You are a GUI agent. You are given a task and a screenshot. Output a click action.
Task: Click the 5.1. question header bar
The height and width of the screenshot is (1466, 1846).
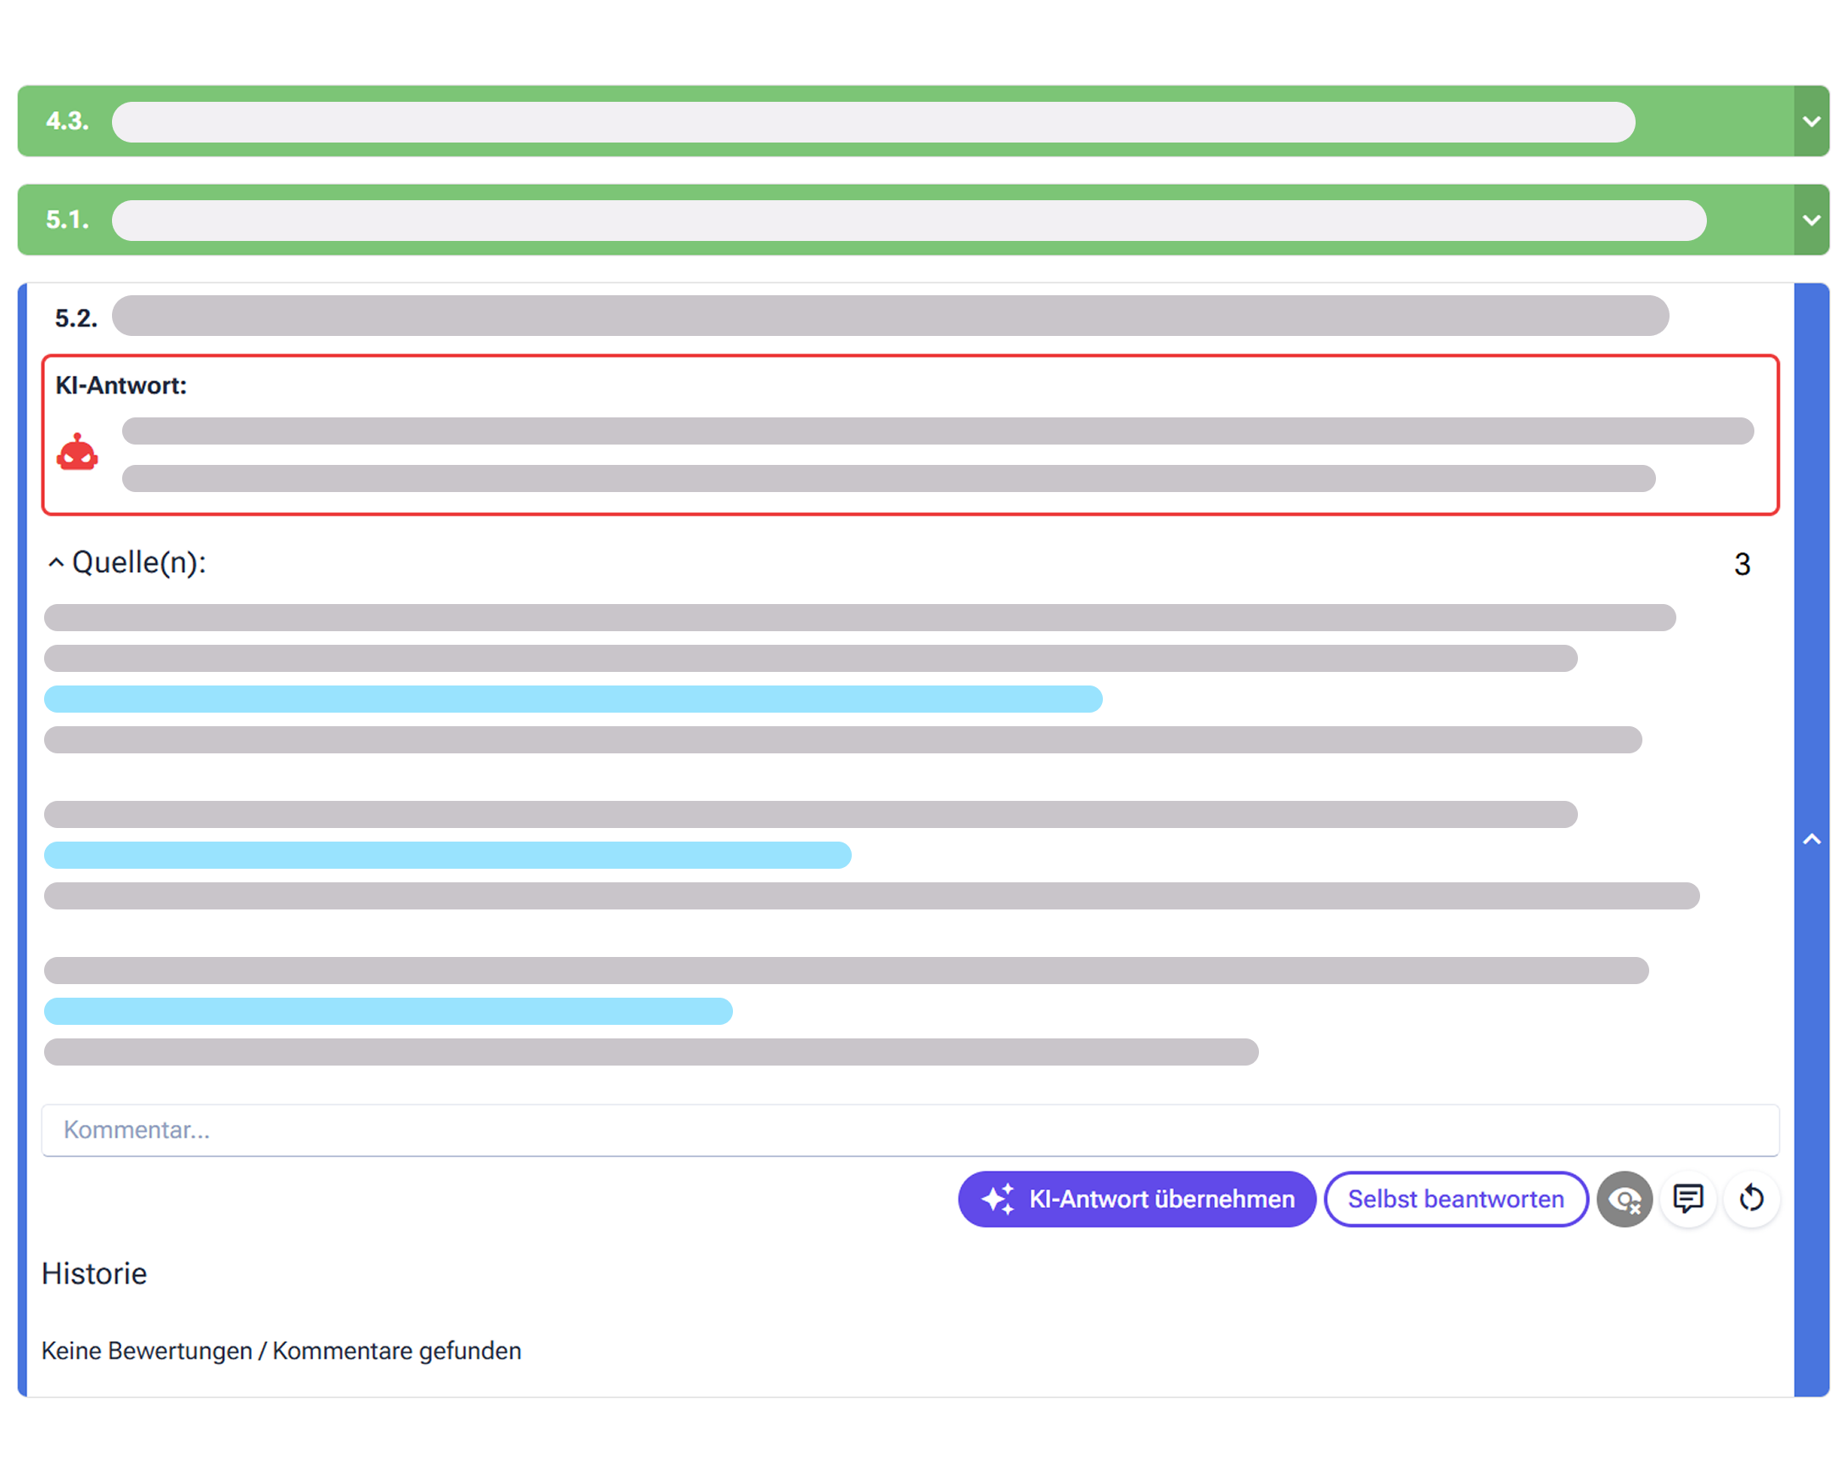coord(906,219)
